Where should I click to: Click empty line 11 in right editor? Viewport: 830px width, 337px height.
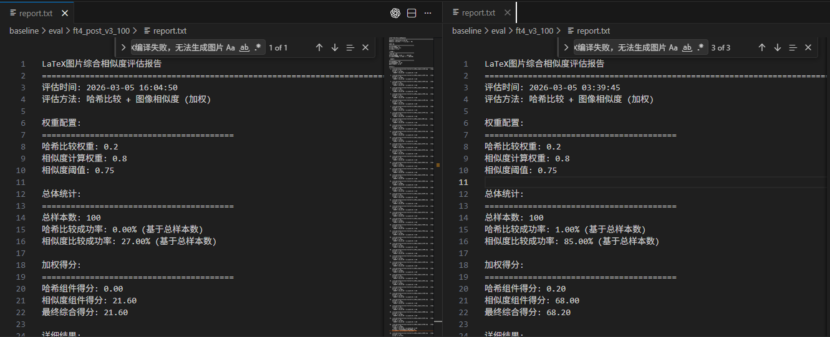coord(655,182)
